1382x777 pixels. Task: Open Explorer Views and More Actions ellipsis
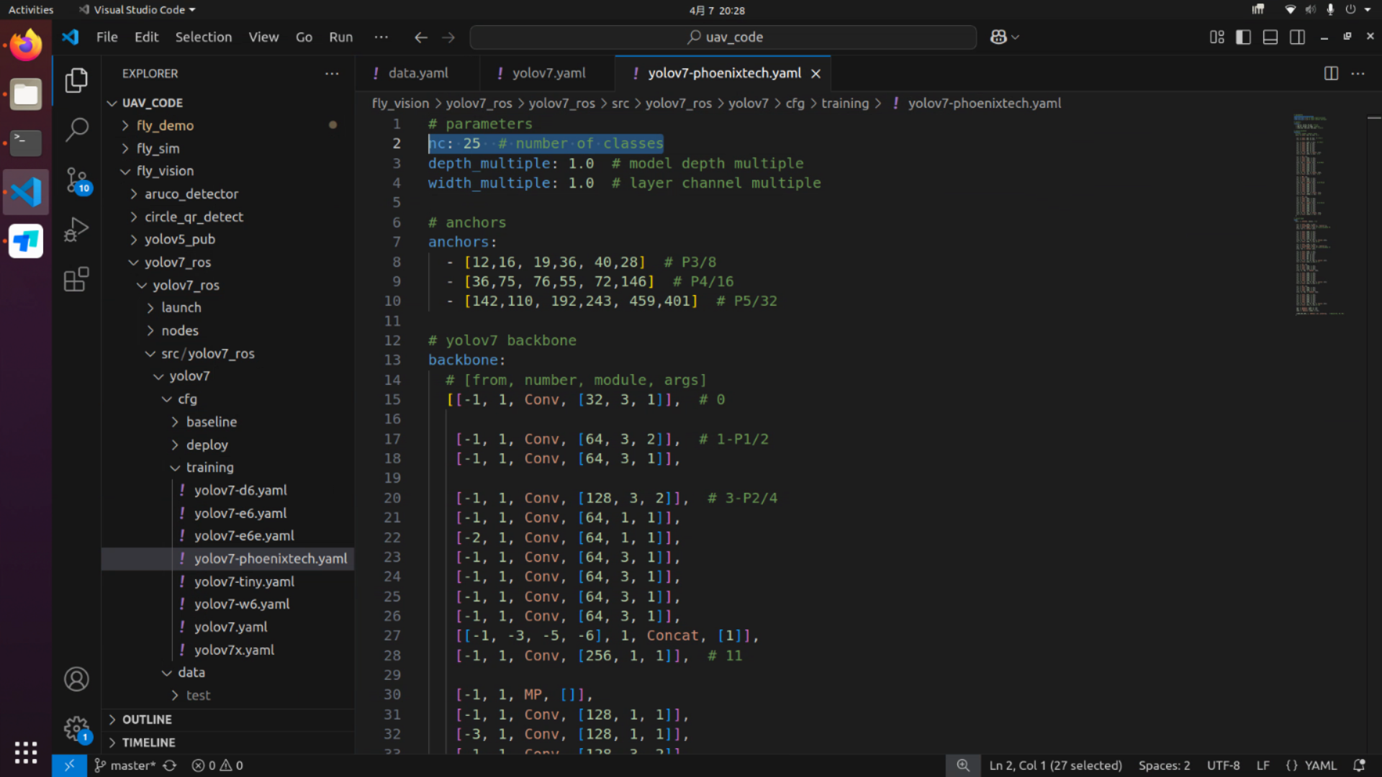[x=332, y=73]
